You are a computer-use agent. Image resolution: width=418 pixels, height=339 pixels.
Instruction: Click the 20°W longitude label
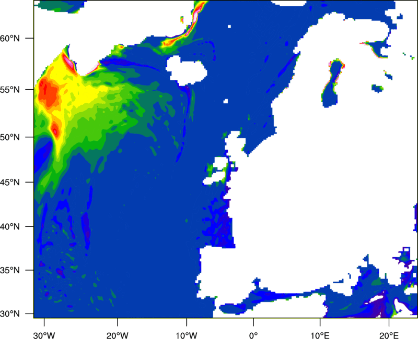click(x=118, y=335)
